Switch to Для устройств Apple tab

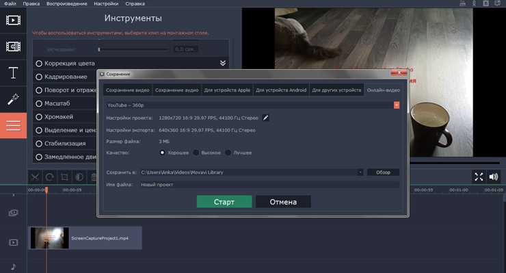(227, 90)
